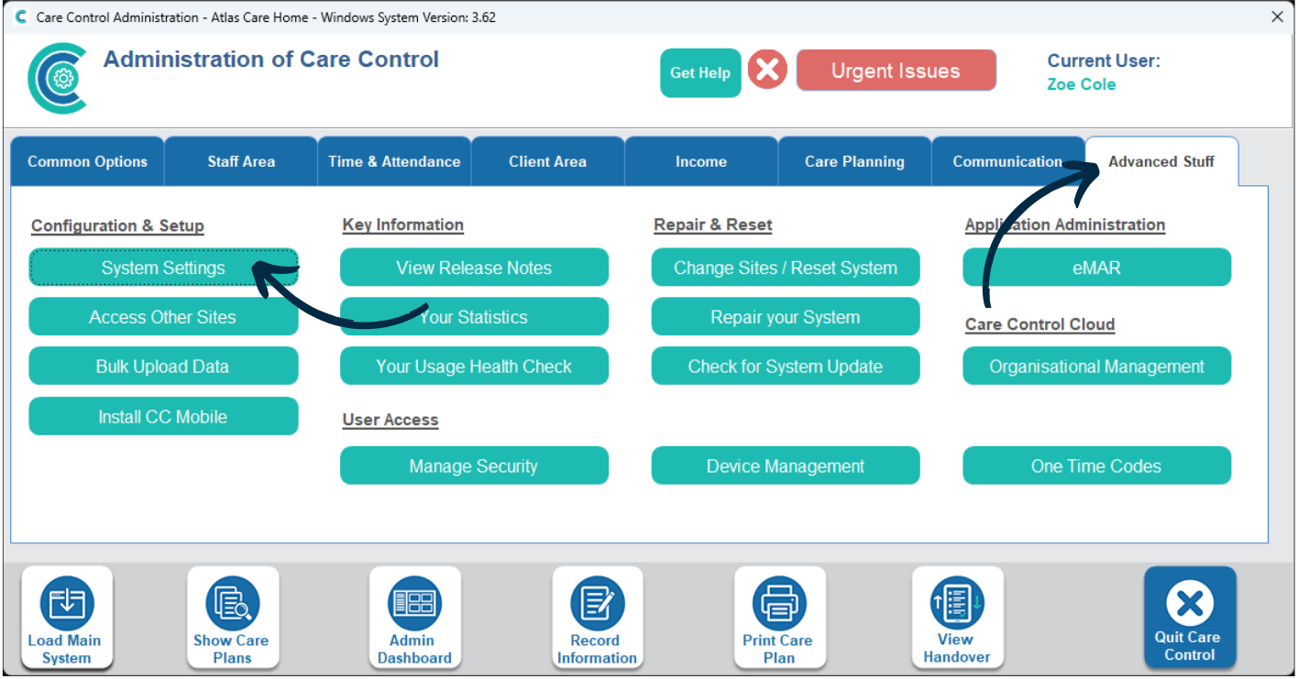Choose Bulk Upload Data
Viewport: 1298px width, 679px height.
click(163, 367)
